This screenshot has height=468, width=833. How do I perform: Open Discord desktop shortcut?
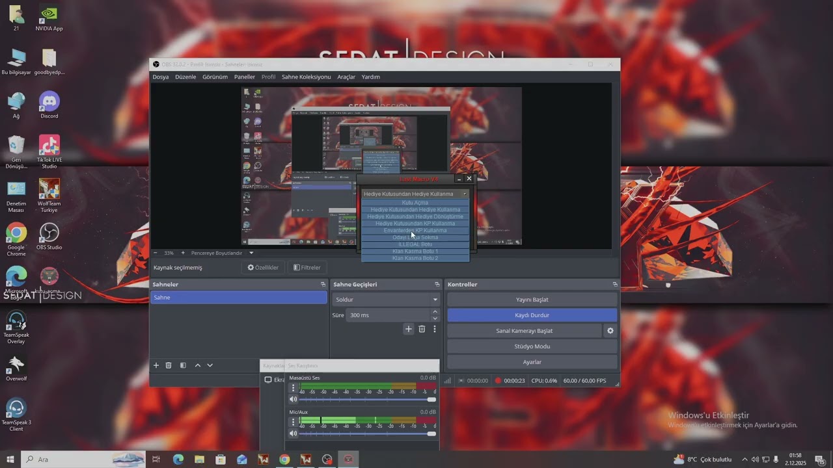point(49,105)
